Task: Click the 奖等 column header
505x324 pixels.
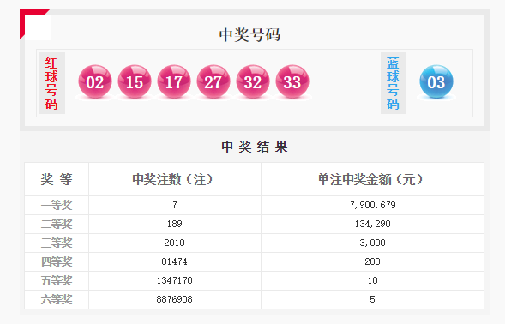Action: [x=57, y=179]
